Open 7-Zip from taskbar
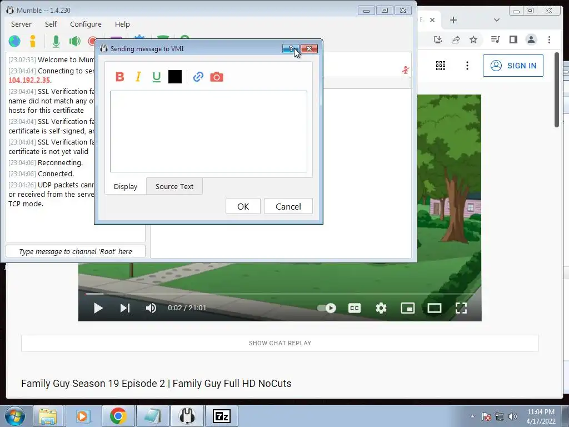This screenshot has width=569, height=427. [x=222, y=416]
